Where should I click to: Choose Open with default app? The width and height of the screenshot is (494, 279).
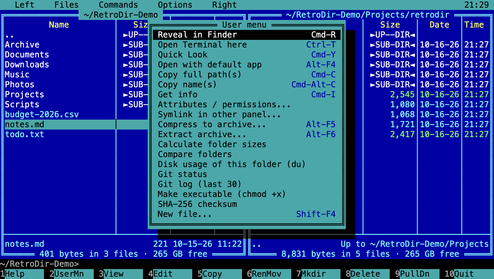[247, 64]
